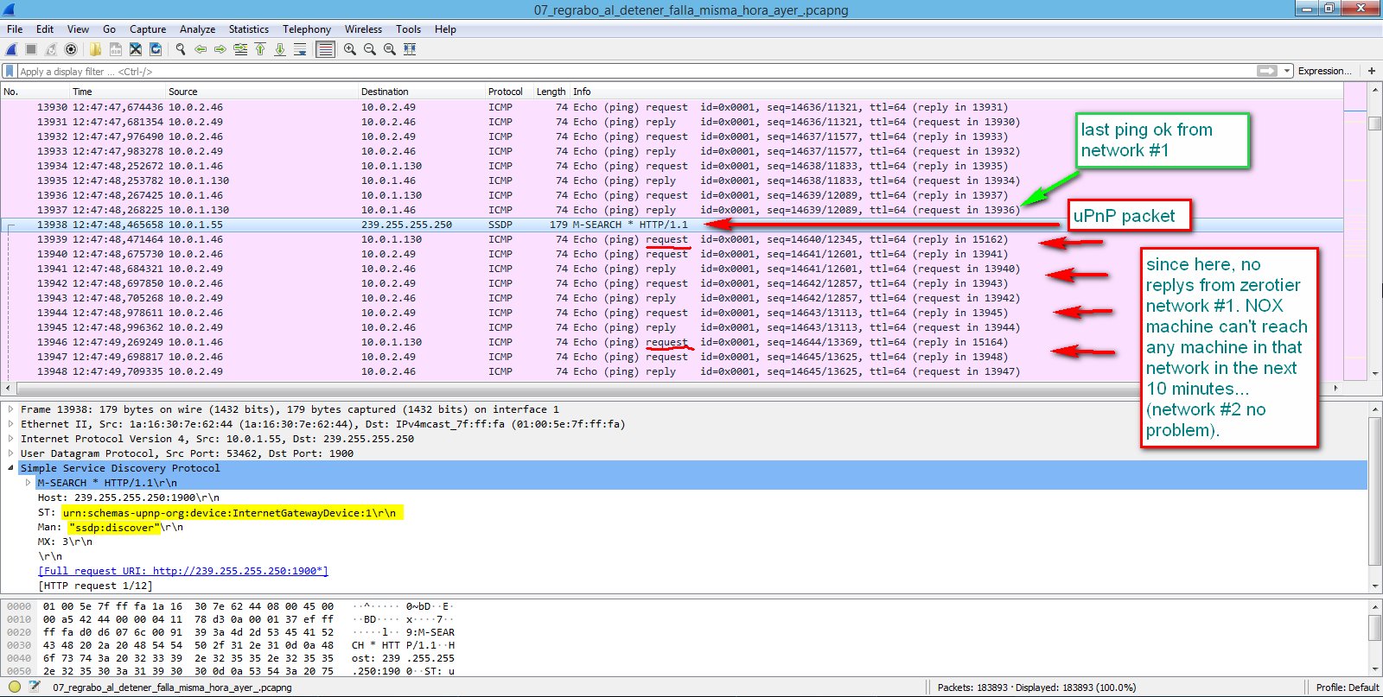
Task: Select the ST InternetGatewayDevice field line
Action: (x=220, y=513)
